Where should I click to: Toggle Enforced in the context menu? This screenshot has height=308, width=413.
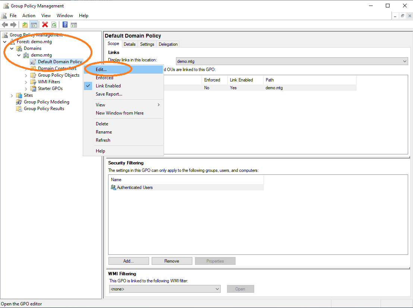coord(104,78)
